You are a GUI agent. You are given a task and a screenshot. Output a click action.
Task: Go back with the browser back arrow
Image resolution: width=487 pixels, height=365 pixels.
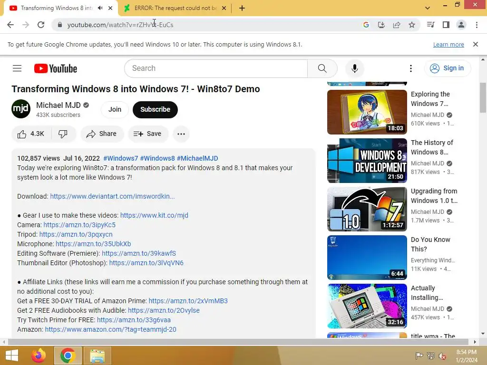10,25
